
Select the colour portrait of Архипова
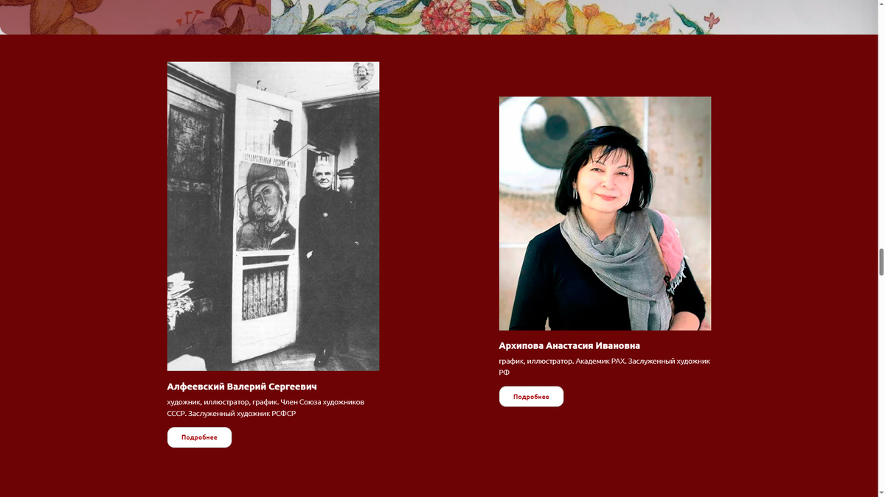click(605, 214)
